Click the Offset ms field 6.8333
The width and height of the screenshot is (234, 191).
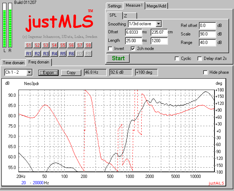(x=134, y=32)
